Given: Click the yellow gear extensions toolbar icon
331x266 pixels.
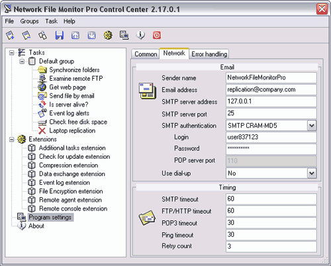Looking at the screenshot, I should point(108,35).
